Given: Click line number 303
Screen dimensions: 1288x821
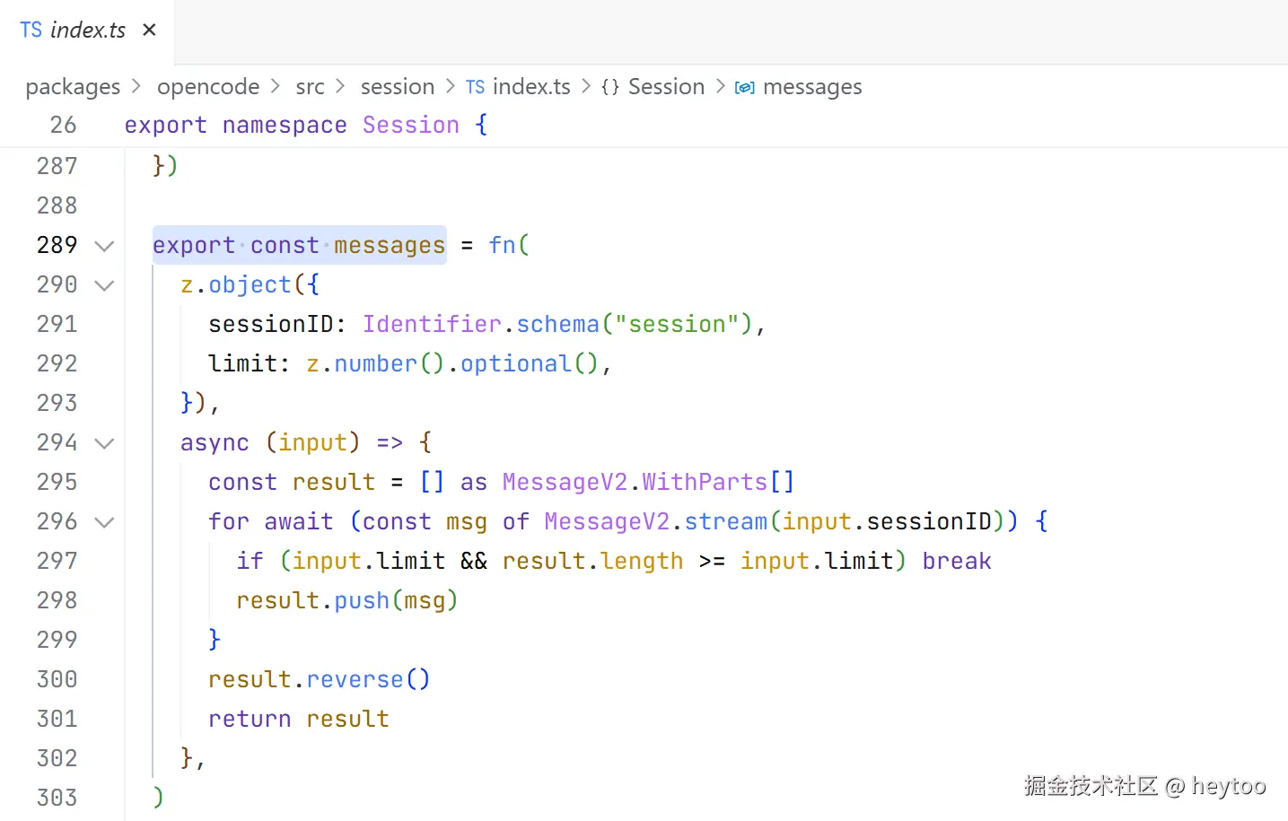Looking at the screenshot, I should coord(57,798).
